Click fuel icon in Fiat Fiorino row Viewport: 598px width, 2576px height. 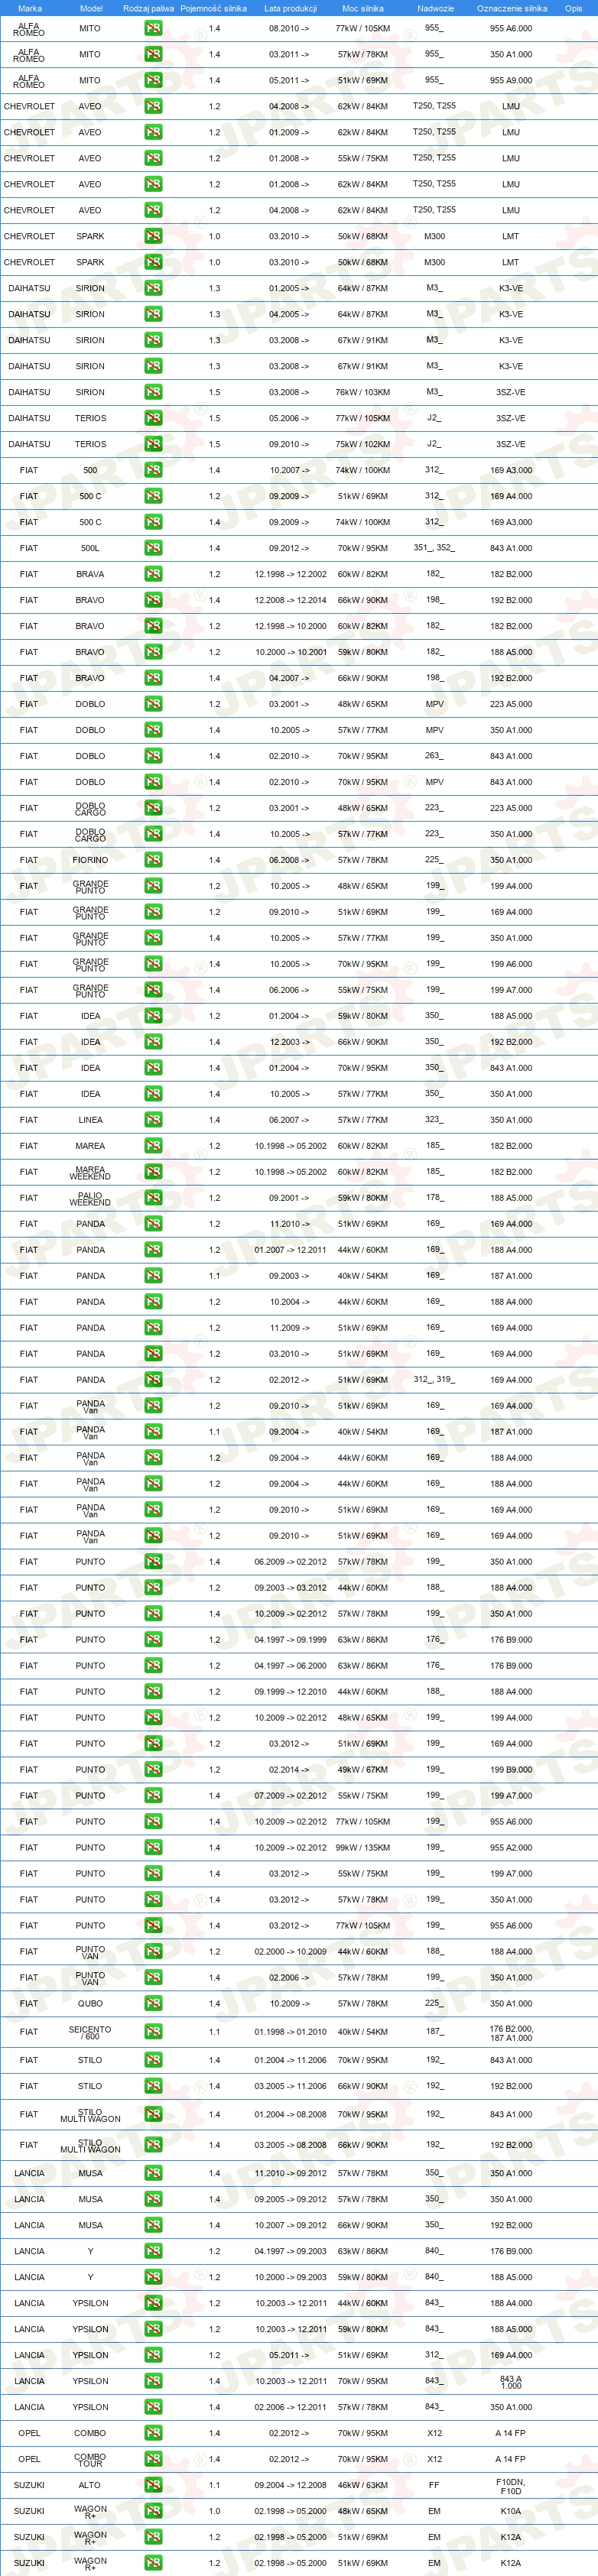click(153, 860)
